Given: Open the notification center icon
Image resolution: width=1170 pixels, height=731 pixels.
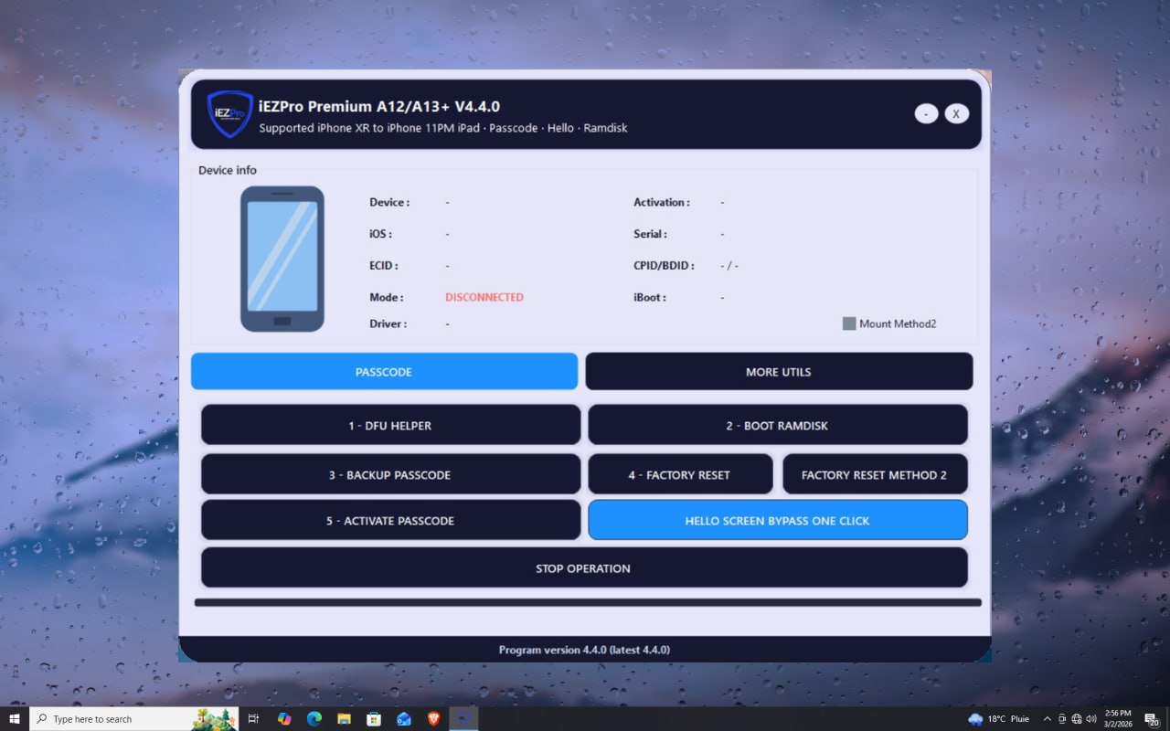Looking at the screenshot, I should 1152,719.
